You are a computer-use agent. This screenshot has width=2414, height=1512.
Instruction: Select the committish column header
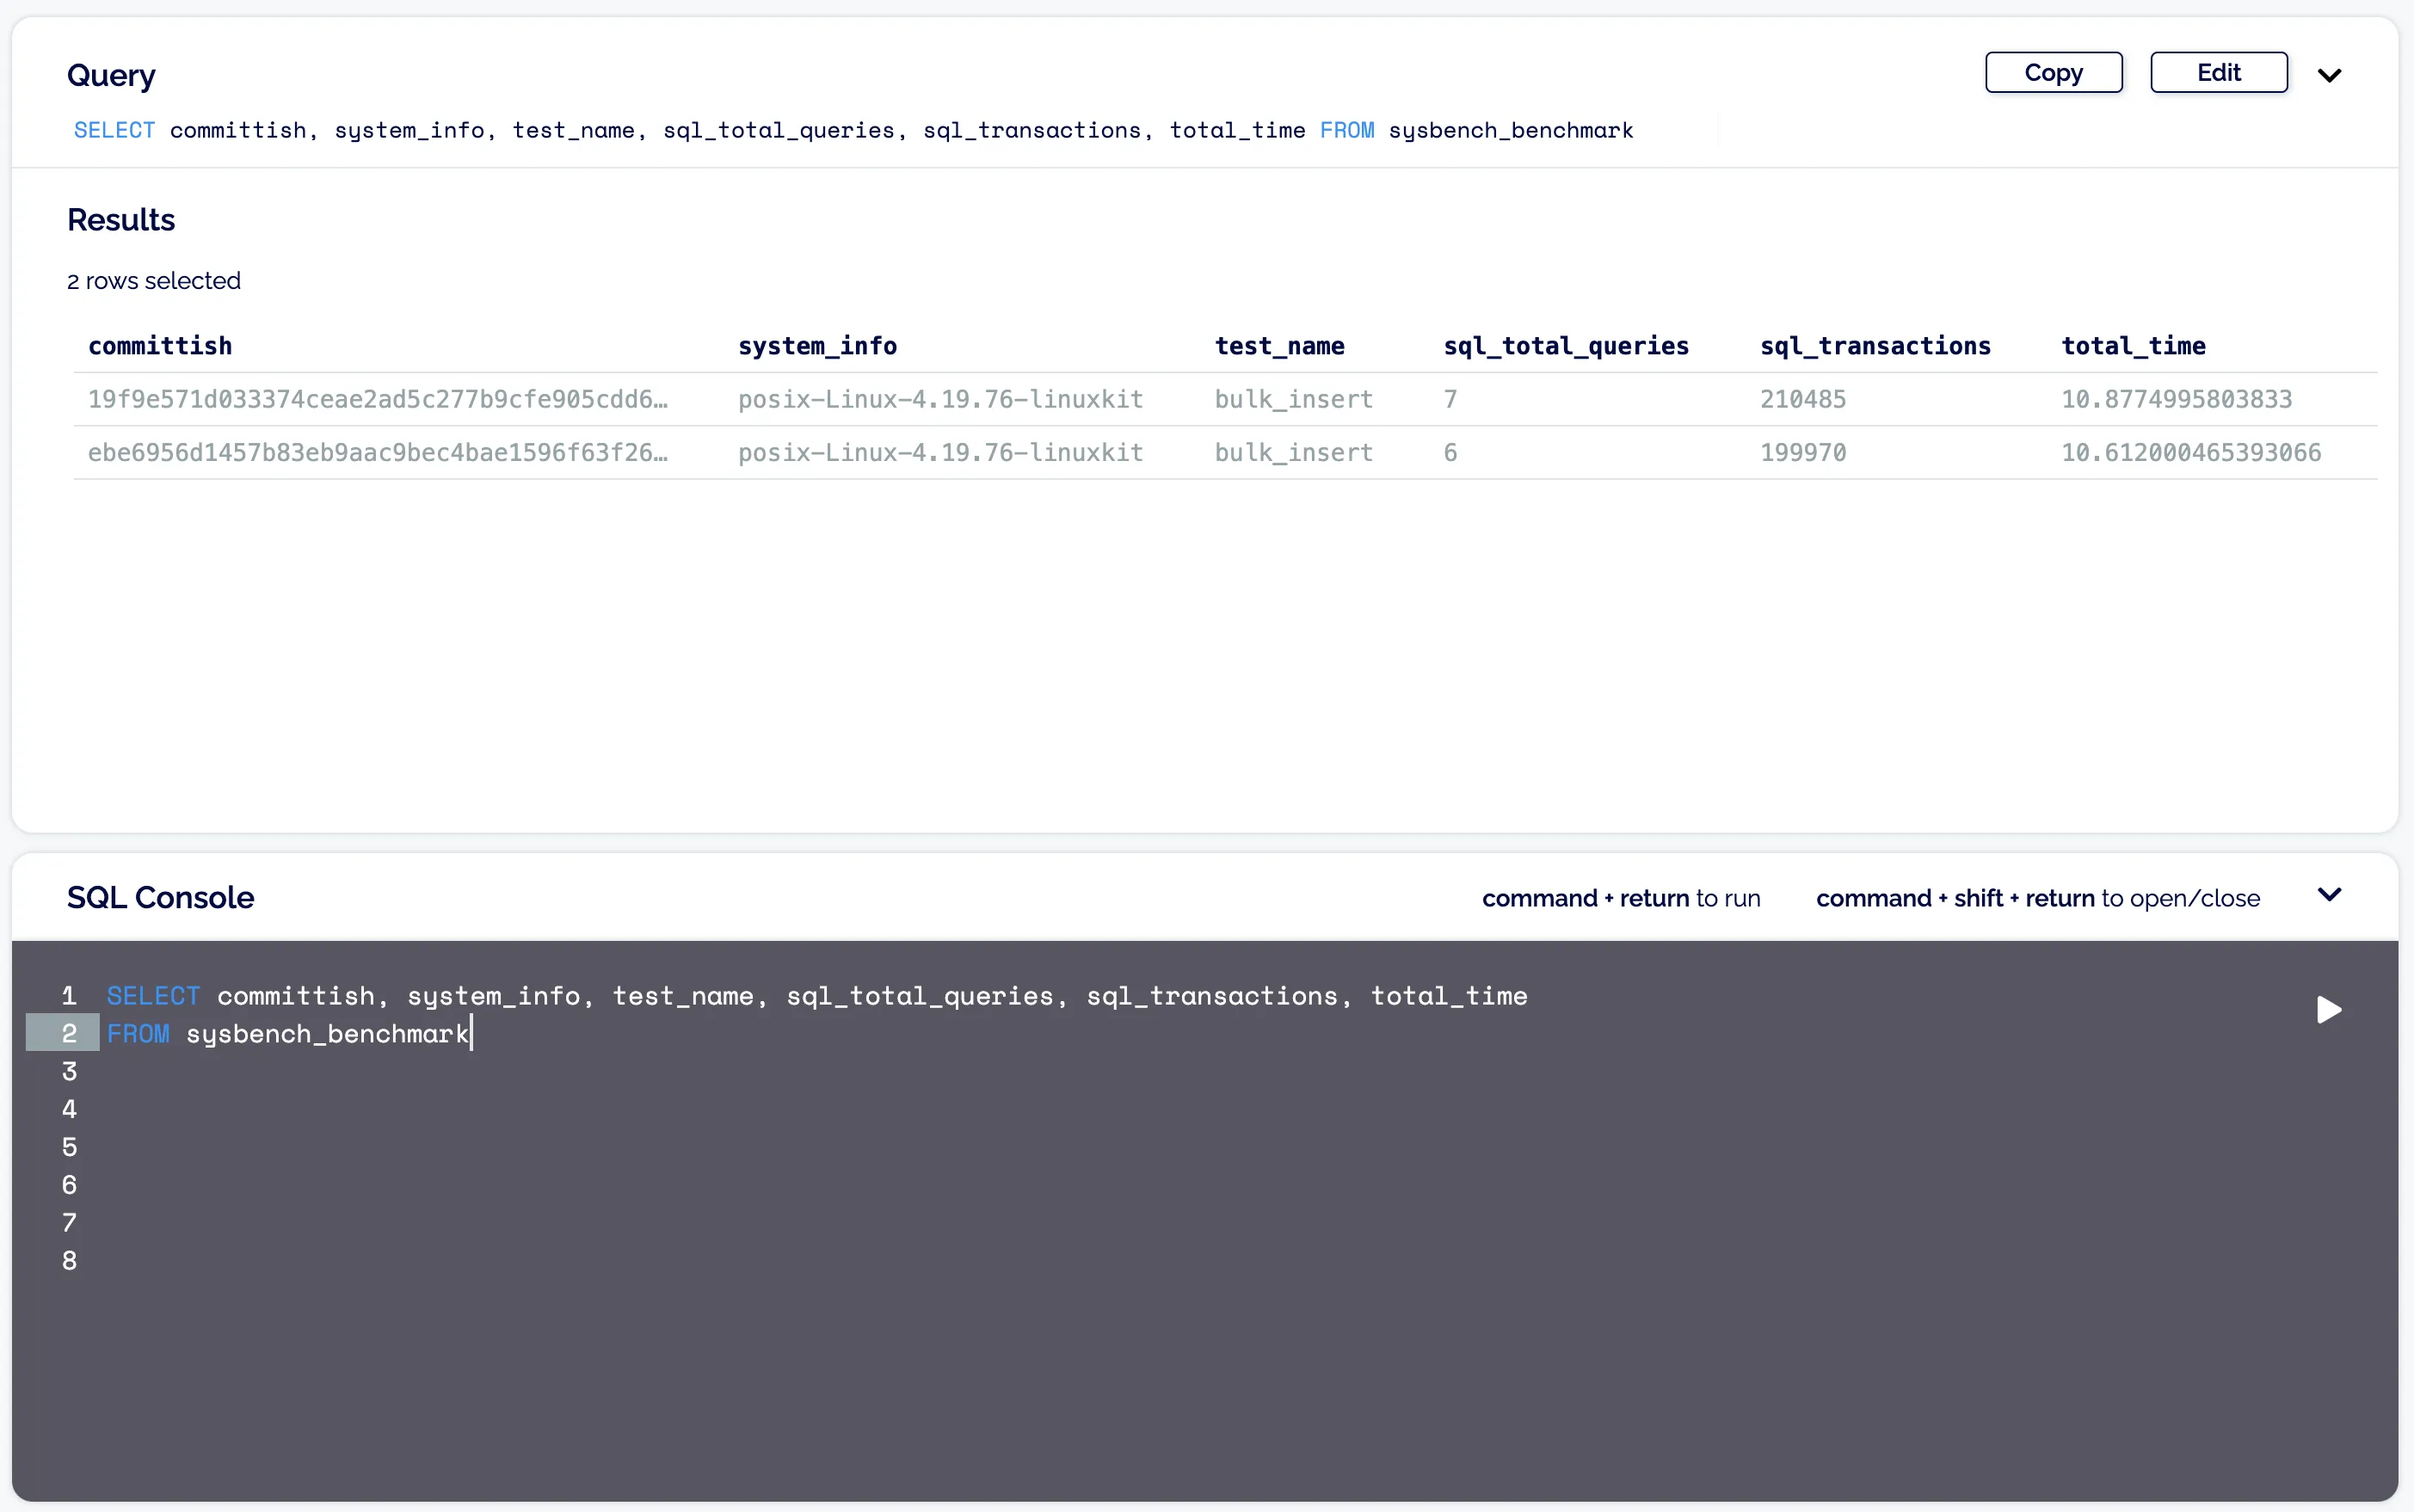pyautogui.click(x=160, y=346)
